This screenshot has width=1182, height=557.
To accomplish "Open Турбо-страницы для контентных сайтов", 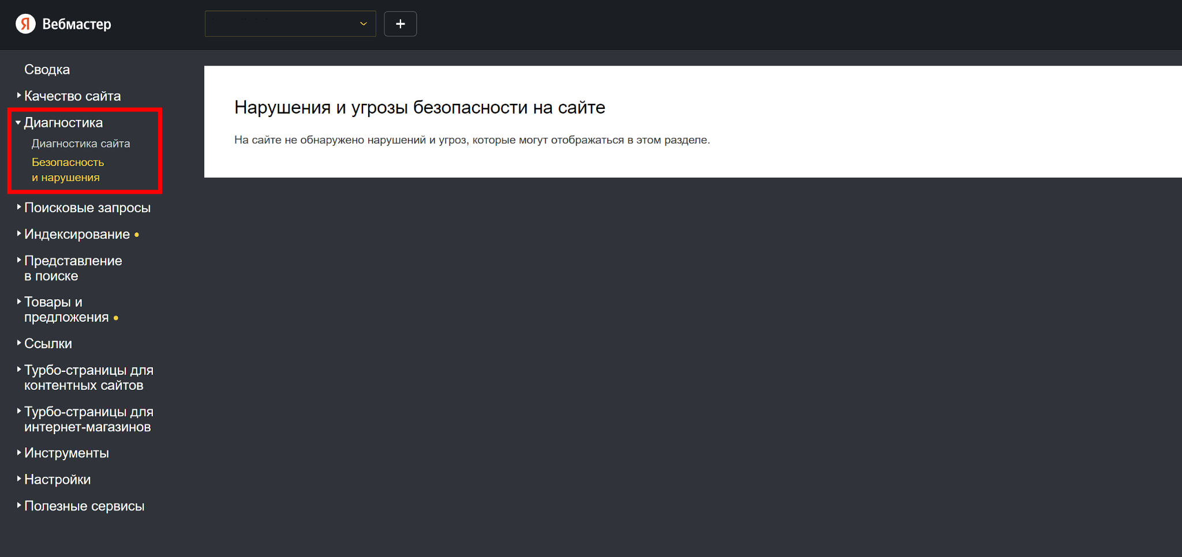I will (x=89, y=378).
